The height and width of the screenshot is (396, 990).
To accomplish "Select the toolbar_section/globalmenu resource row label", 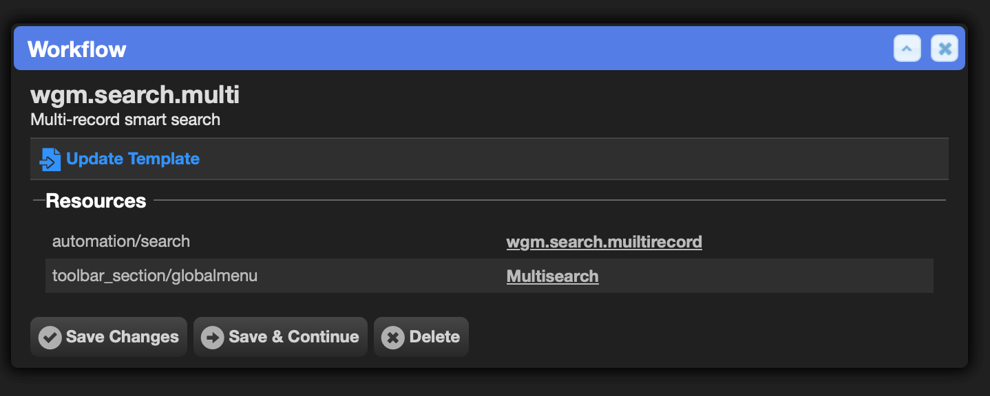I will pos(155,276).
